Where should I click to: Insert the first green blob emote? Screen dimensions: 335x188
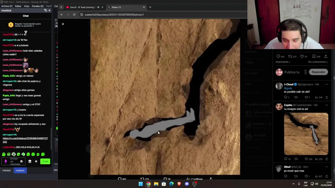click(x=4, y=154)
